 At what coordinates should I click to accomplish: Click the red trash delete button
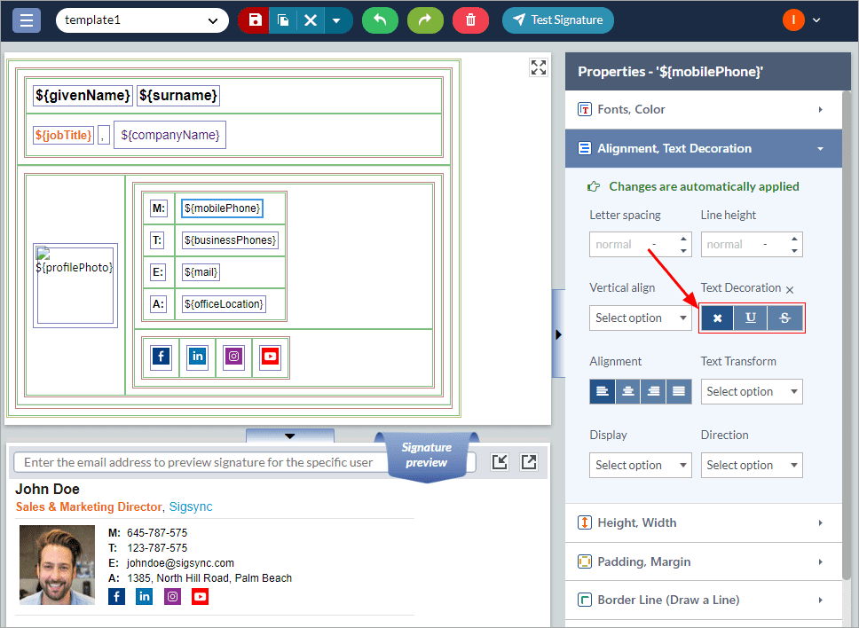pyautogui.click(x=470, y=20)
